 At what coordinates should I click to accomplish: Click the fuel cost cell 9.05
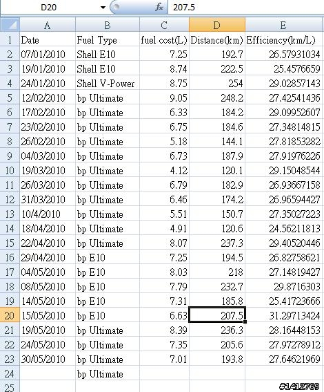[x=164, y=97]
